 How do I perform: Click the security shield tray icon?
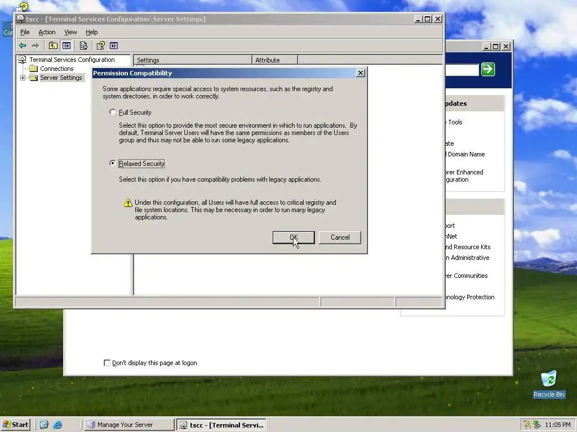coord(527,425)
